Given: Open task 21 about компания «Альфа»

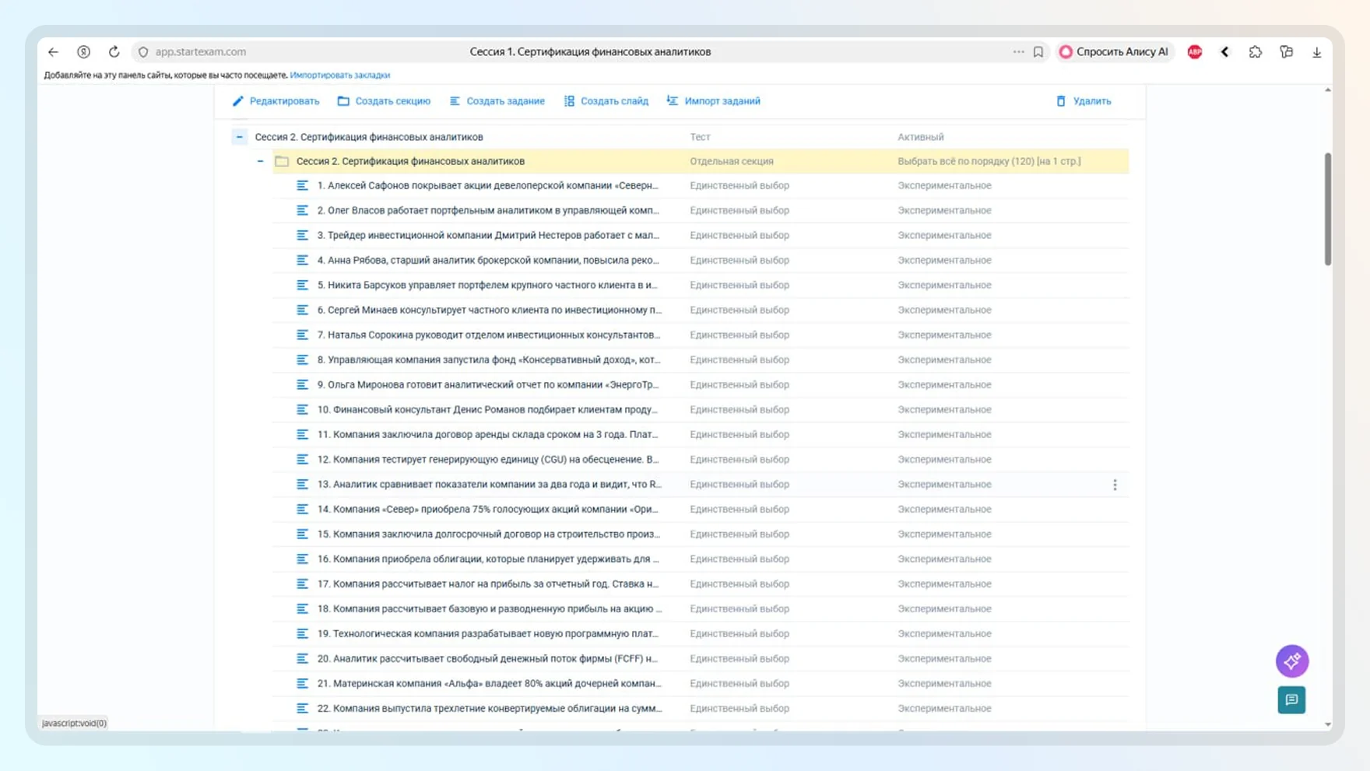Looking at the screenshot, I should pos(490,684).
